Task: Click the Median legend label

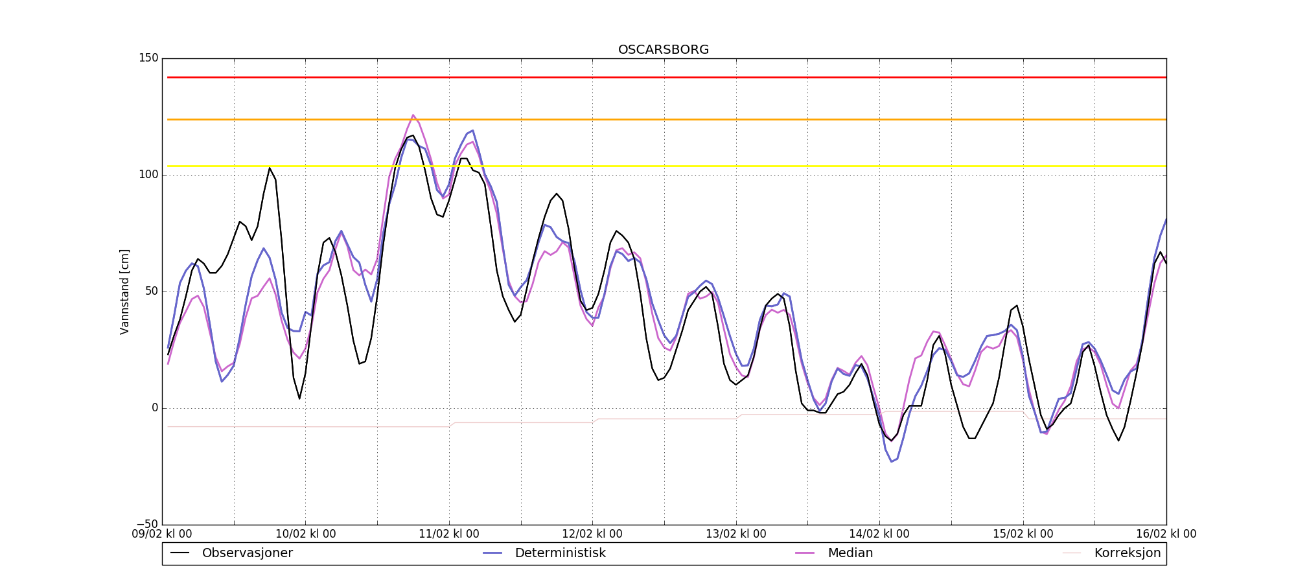Action: click(850, 553)
